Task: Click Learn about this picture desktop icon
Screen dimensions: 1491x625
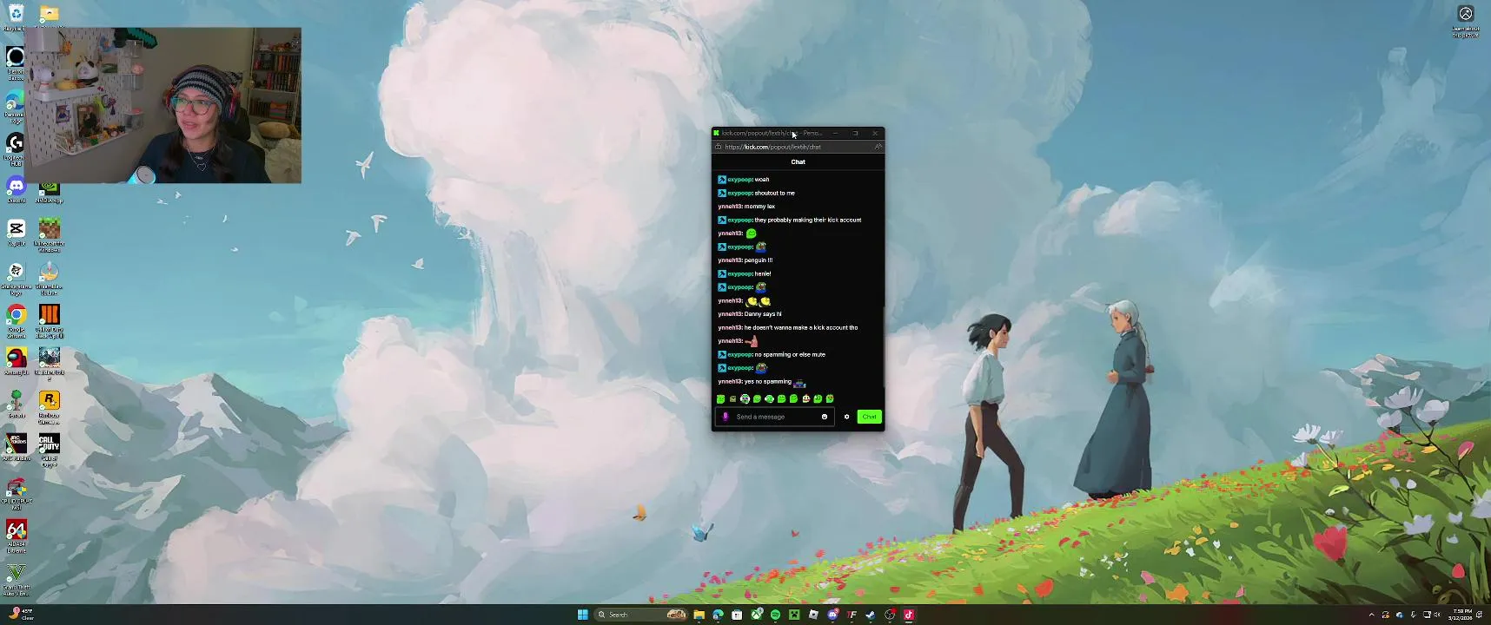Action: coord(1466,21)
